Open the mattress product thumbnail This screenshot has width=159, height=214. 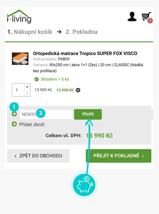click(x=20, y=59)
